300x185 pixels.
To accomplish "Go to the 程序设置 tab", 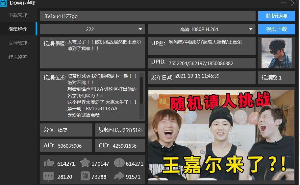I will click(18, 57).
